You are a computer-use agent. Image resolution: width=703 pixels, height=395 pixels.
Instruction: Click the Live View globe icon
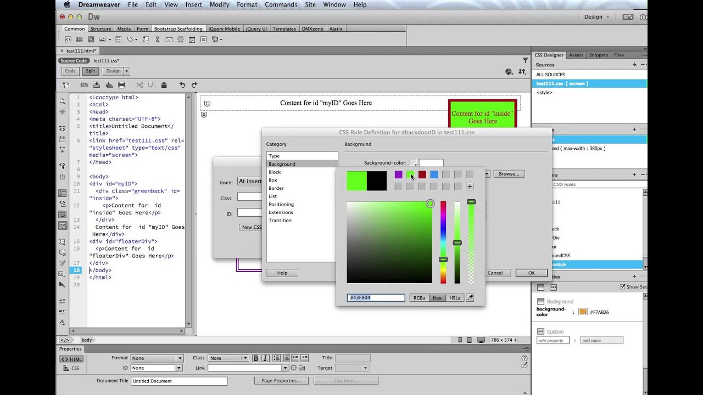tap(509, 72)
